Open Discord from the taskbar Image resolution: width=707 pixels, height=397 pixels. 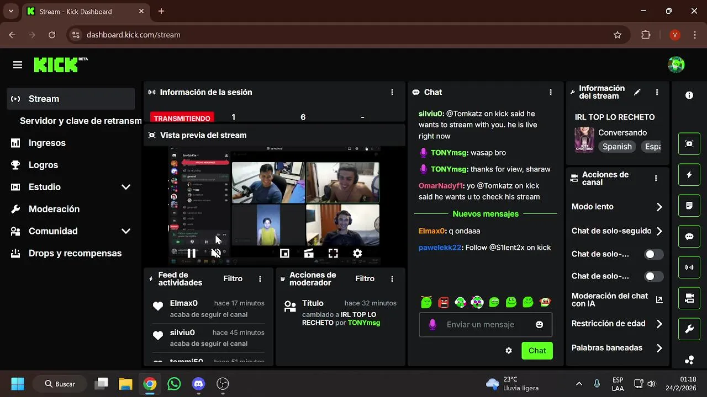tap(198, 384)
